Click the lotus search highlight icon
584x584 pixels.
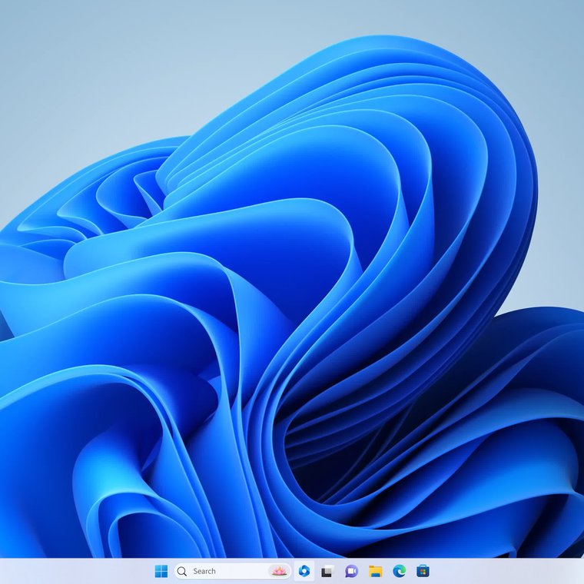click(x=279, y=571)
